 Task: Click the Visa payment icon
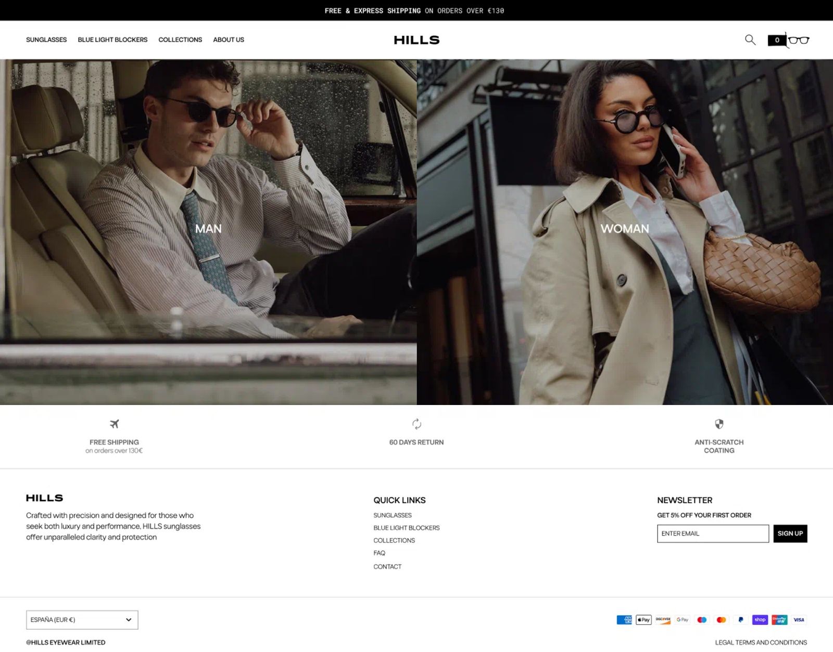[799, 620]
